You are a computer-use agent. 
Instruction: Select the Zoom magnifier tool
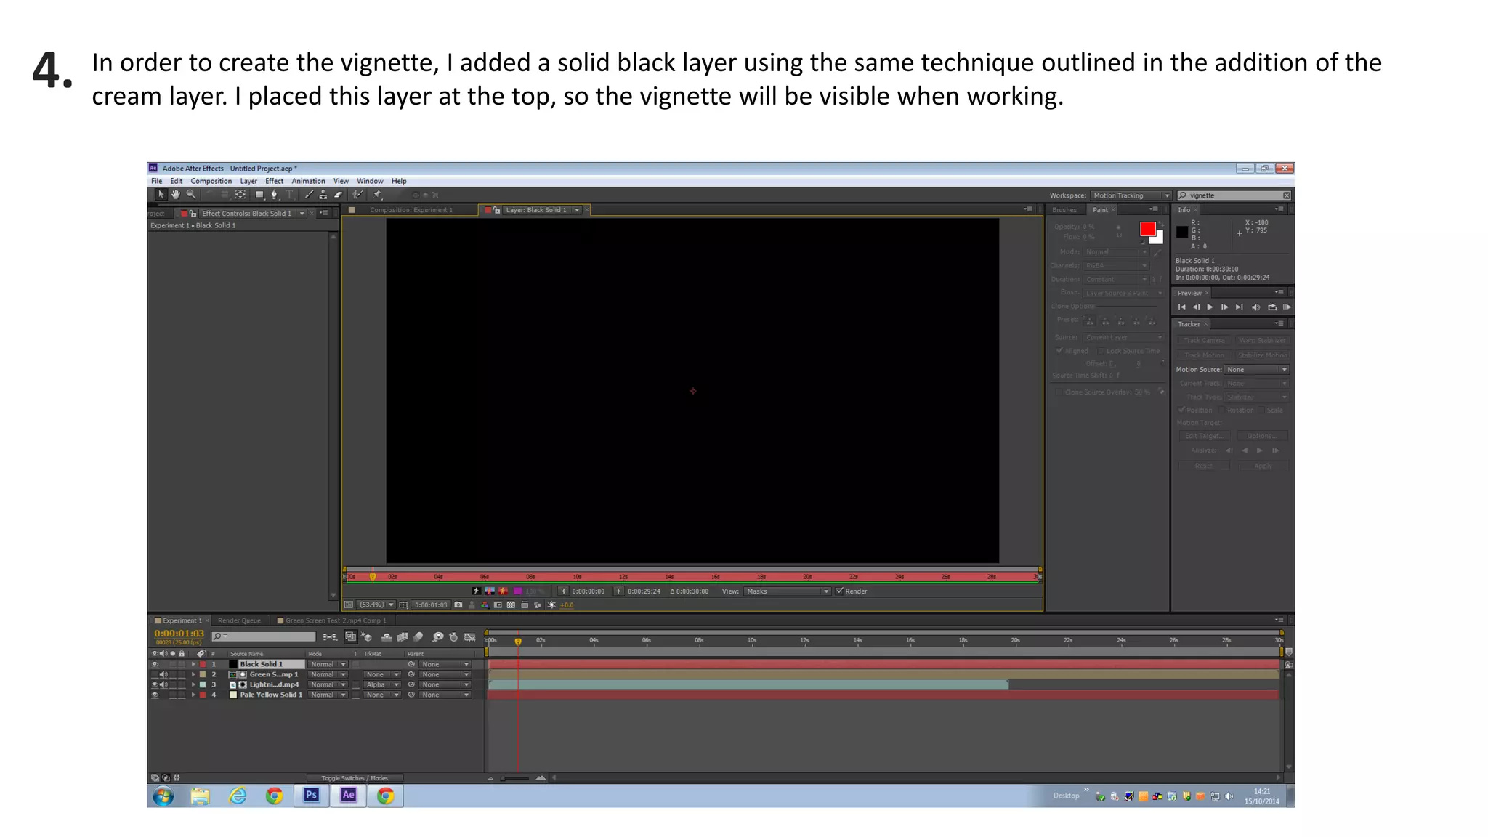(191, 195)
